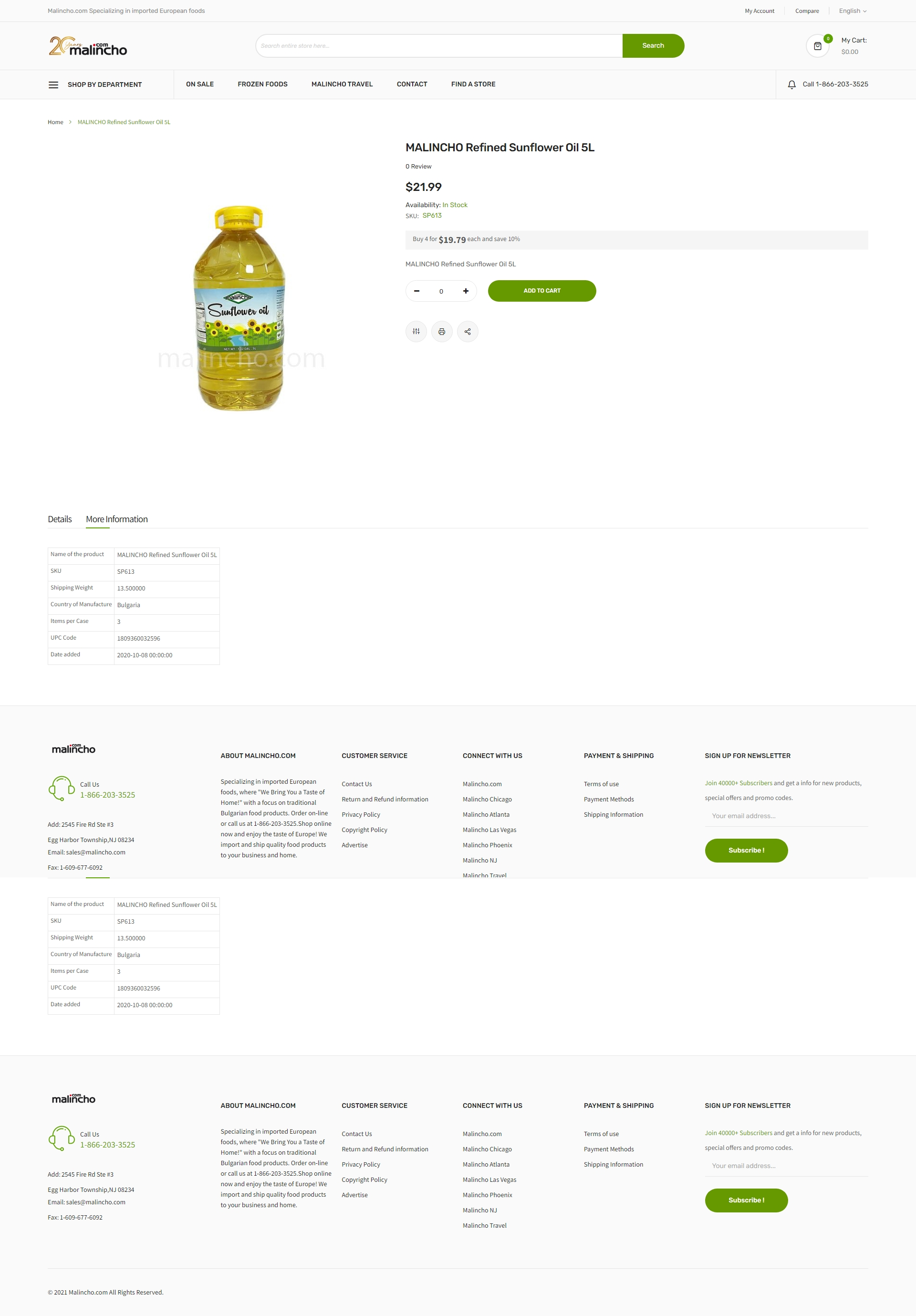
Task: Increase quantity with the plus button
Action: 466,291
